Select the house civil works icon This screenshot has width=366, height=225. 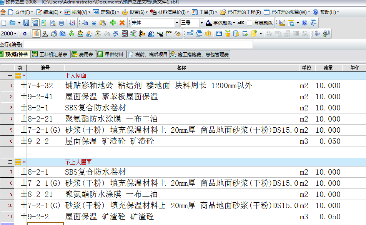click(36, 33)
